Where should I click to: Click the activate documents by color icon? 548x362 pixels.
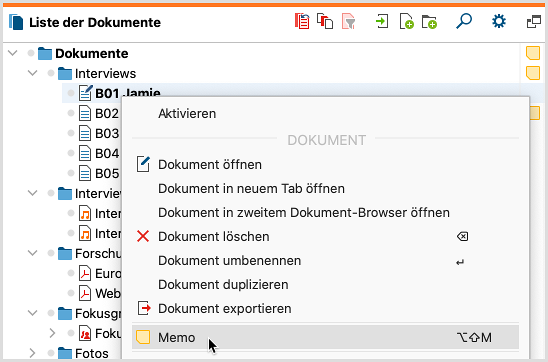[x=325, y=21]
